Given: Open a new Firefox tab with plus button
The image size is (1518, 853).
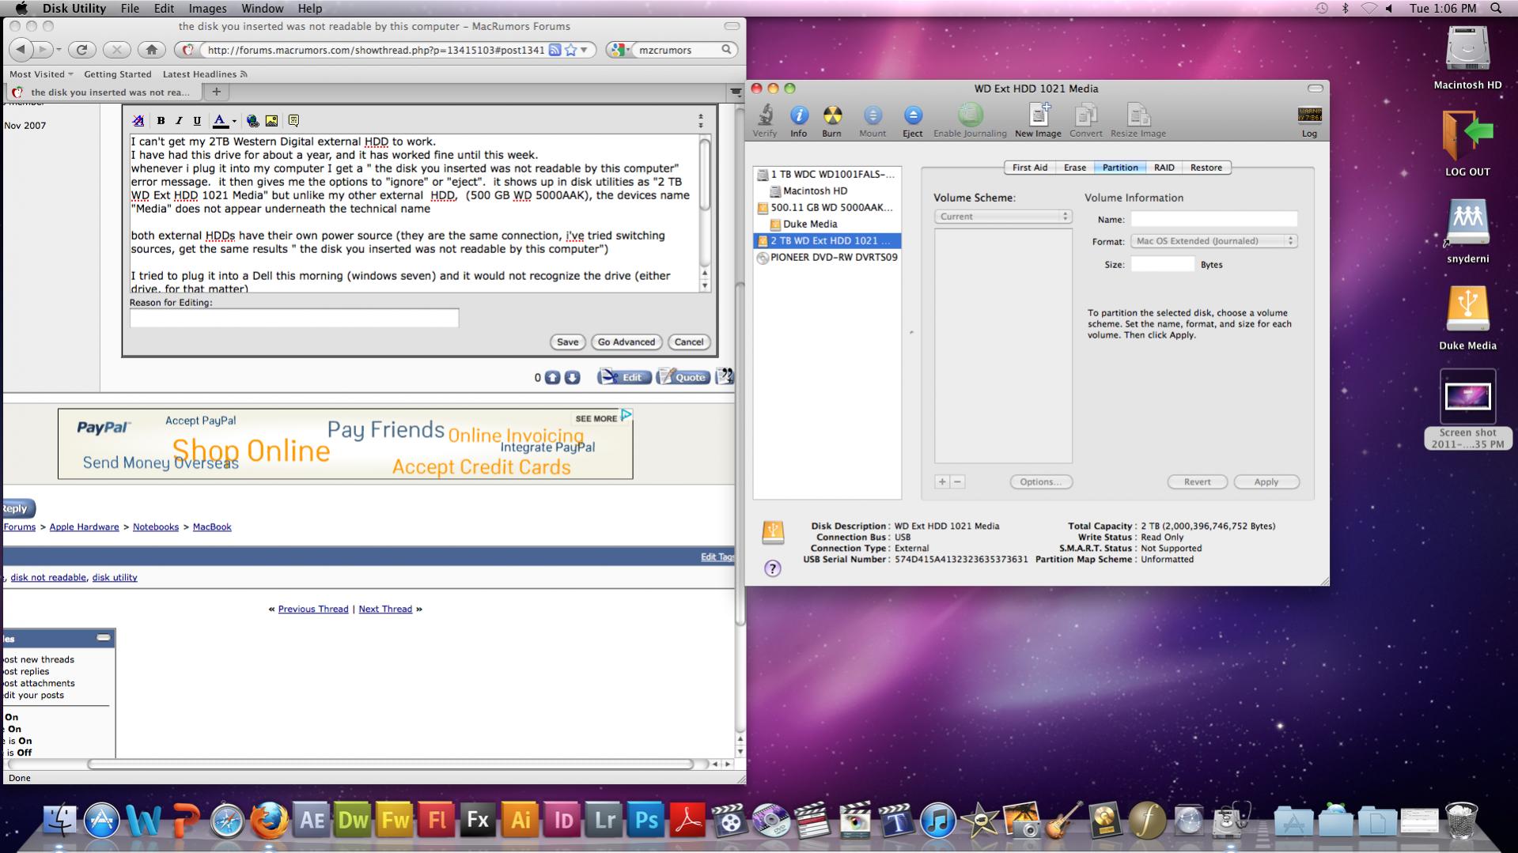Looking at the screenshot, I should (x=216, y=92).
